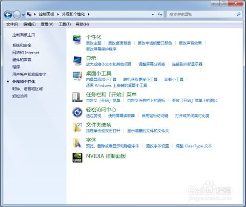This screenshot has width=246, height=207.
Task: Open the 工具(T) menu
Action: (x=65, y=25)
